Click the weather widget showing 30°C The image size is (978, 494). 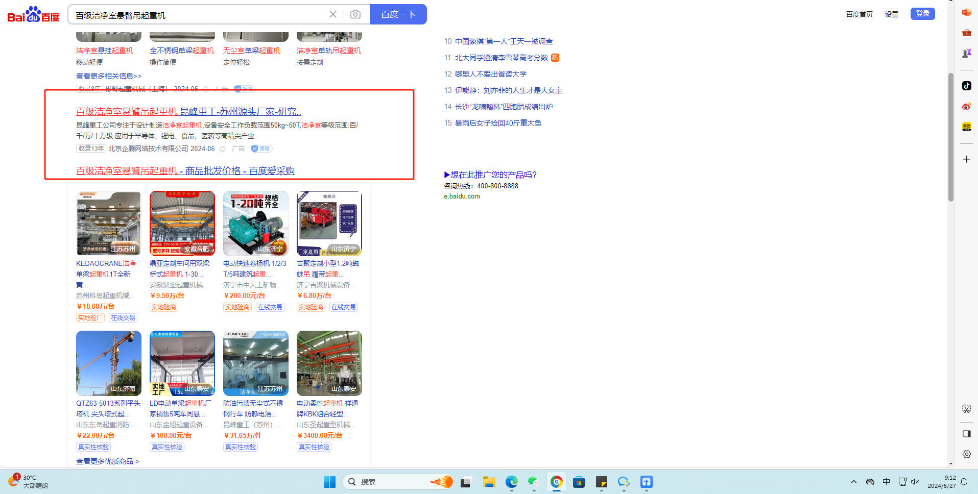pyautogui.click(x=28, y=481)
